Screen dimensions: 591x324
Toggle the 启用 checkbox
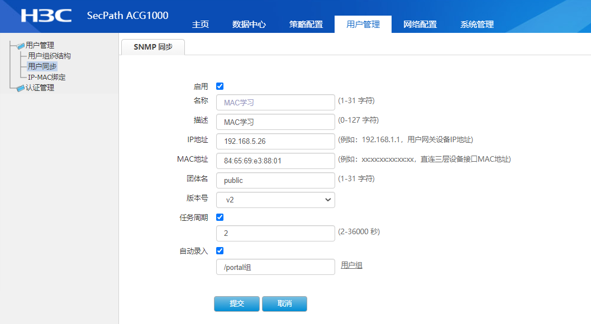220,86
